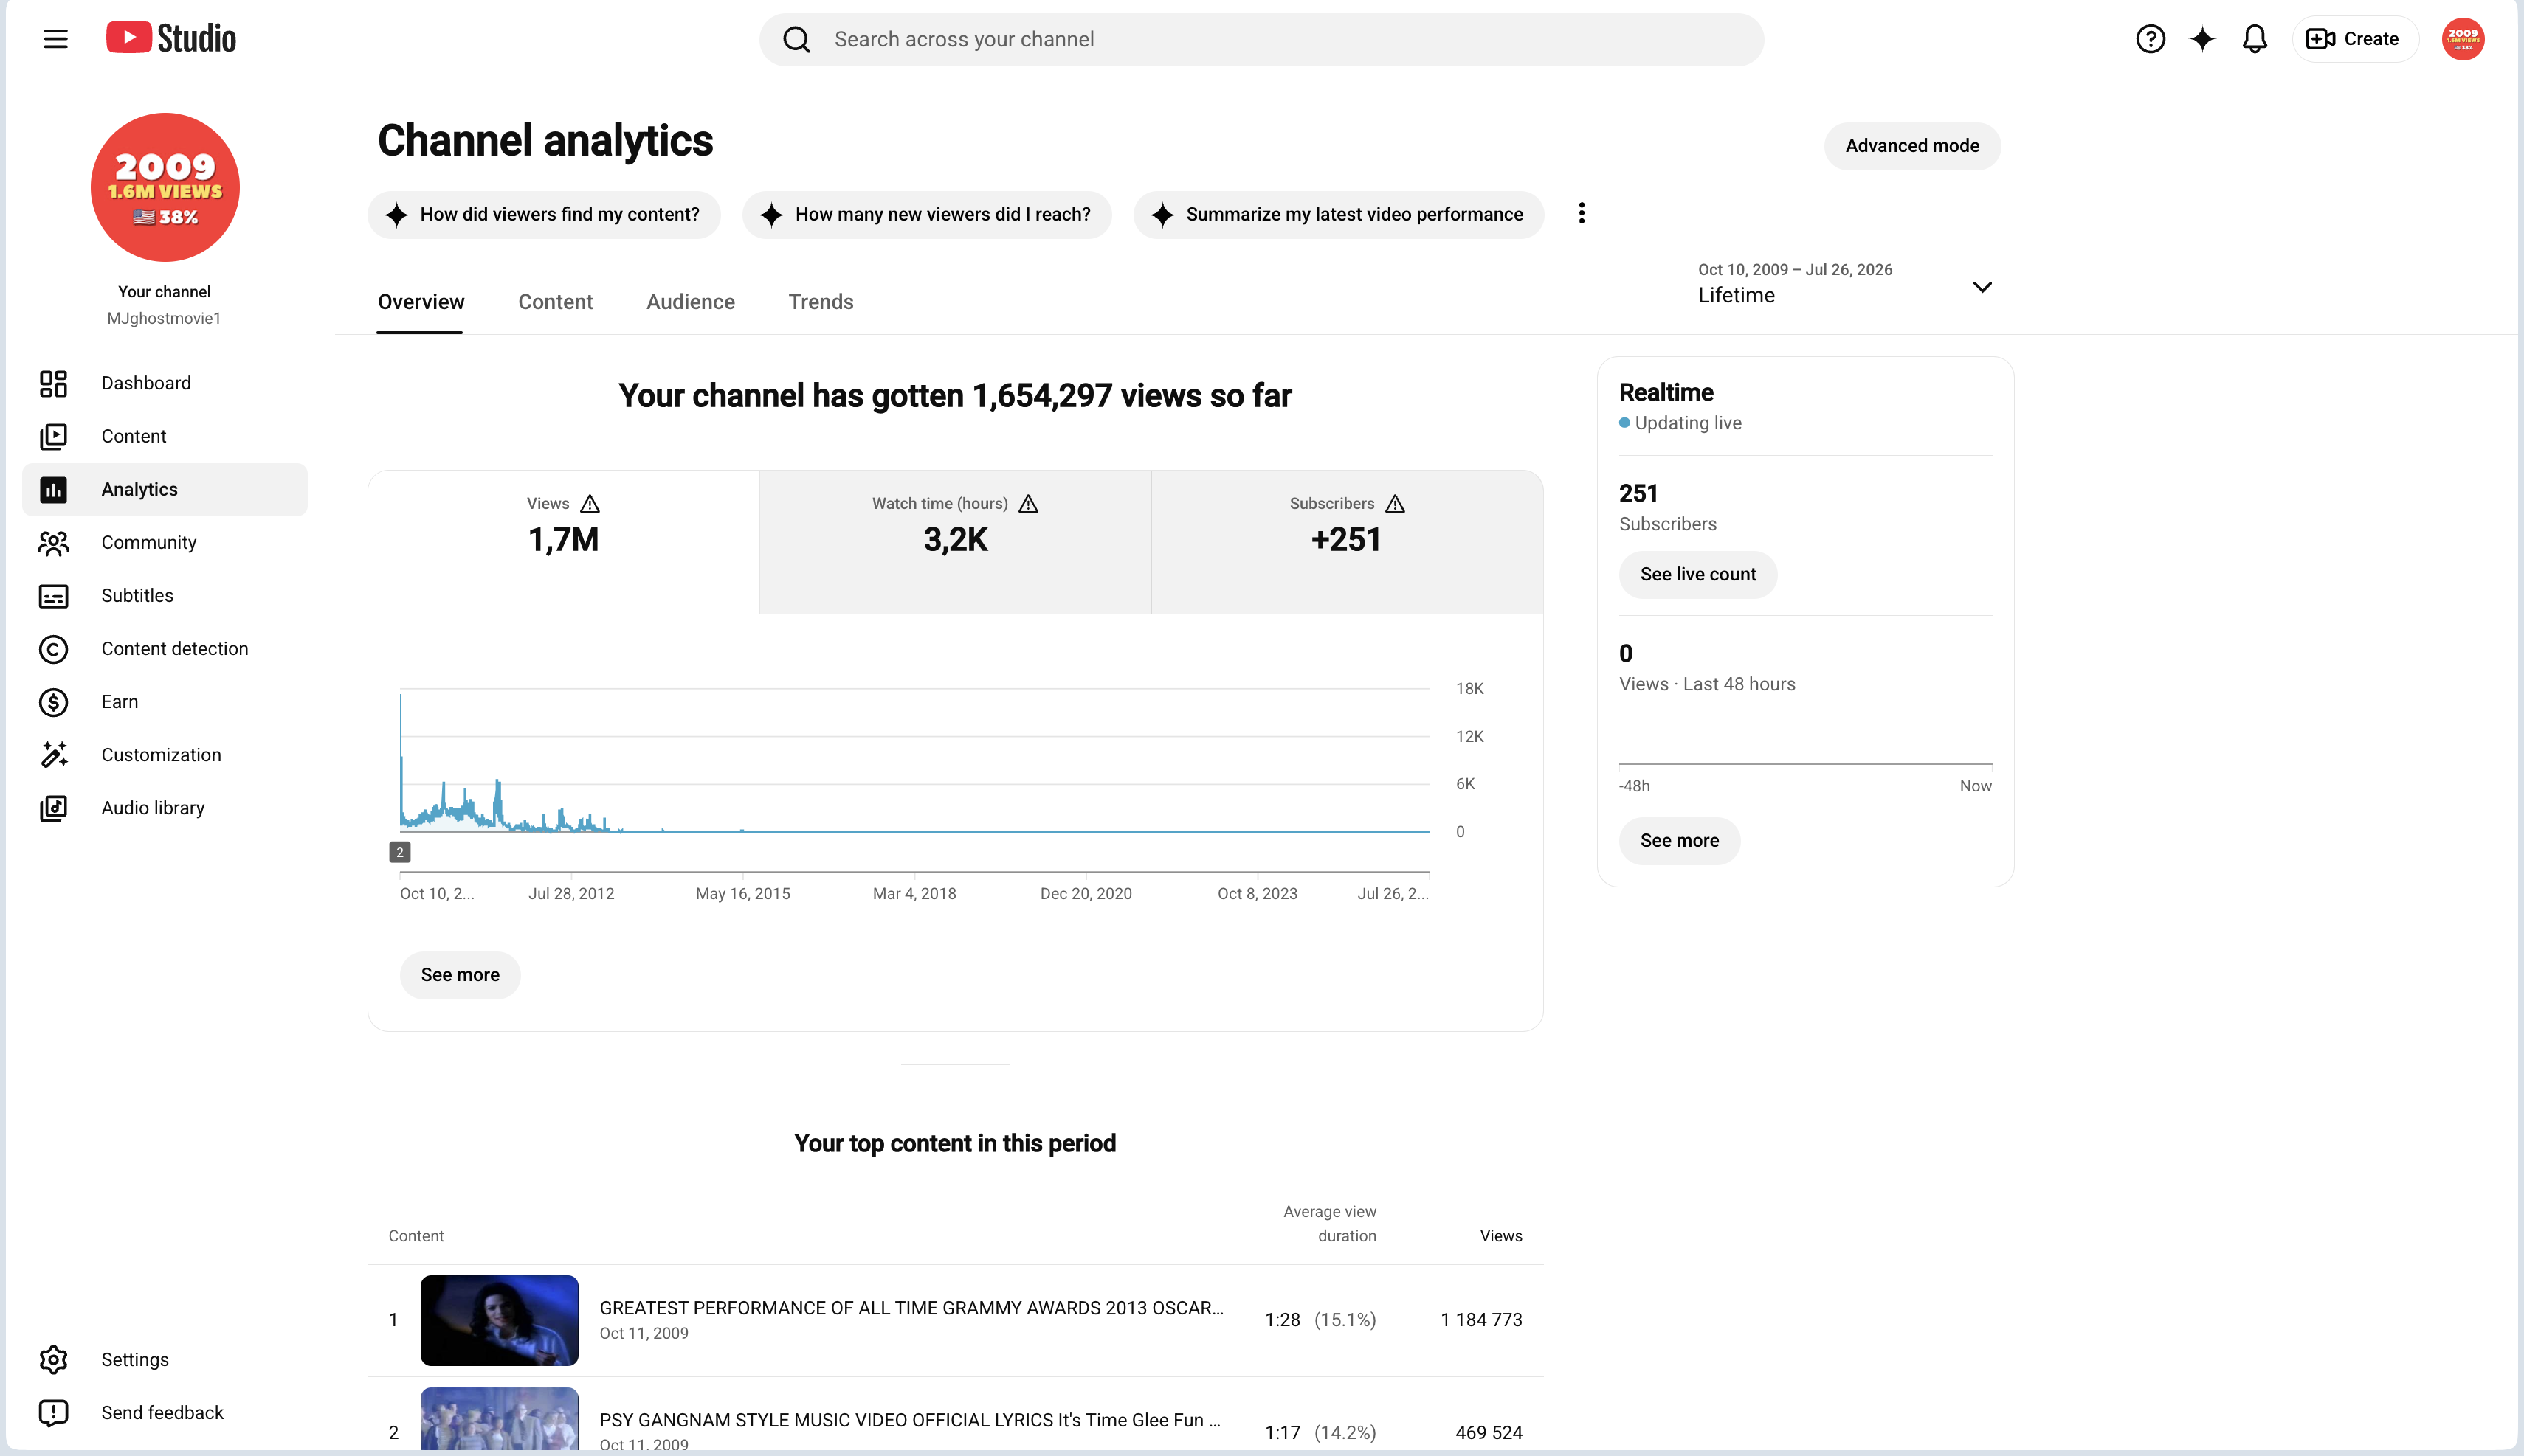Click the Dashboard sidebar icon
This screenshot has height=1456, width=2524.
point(53,383)
